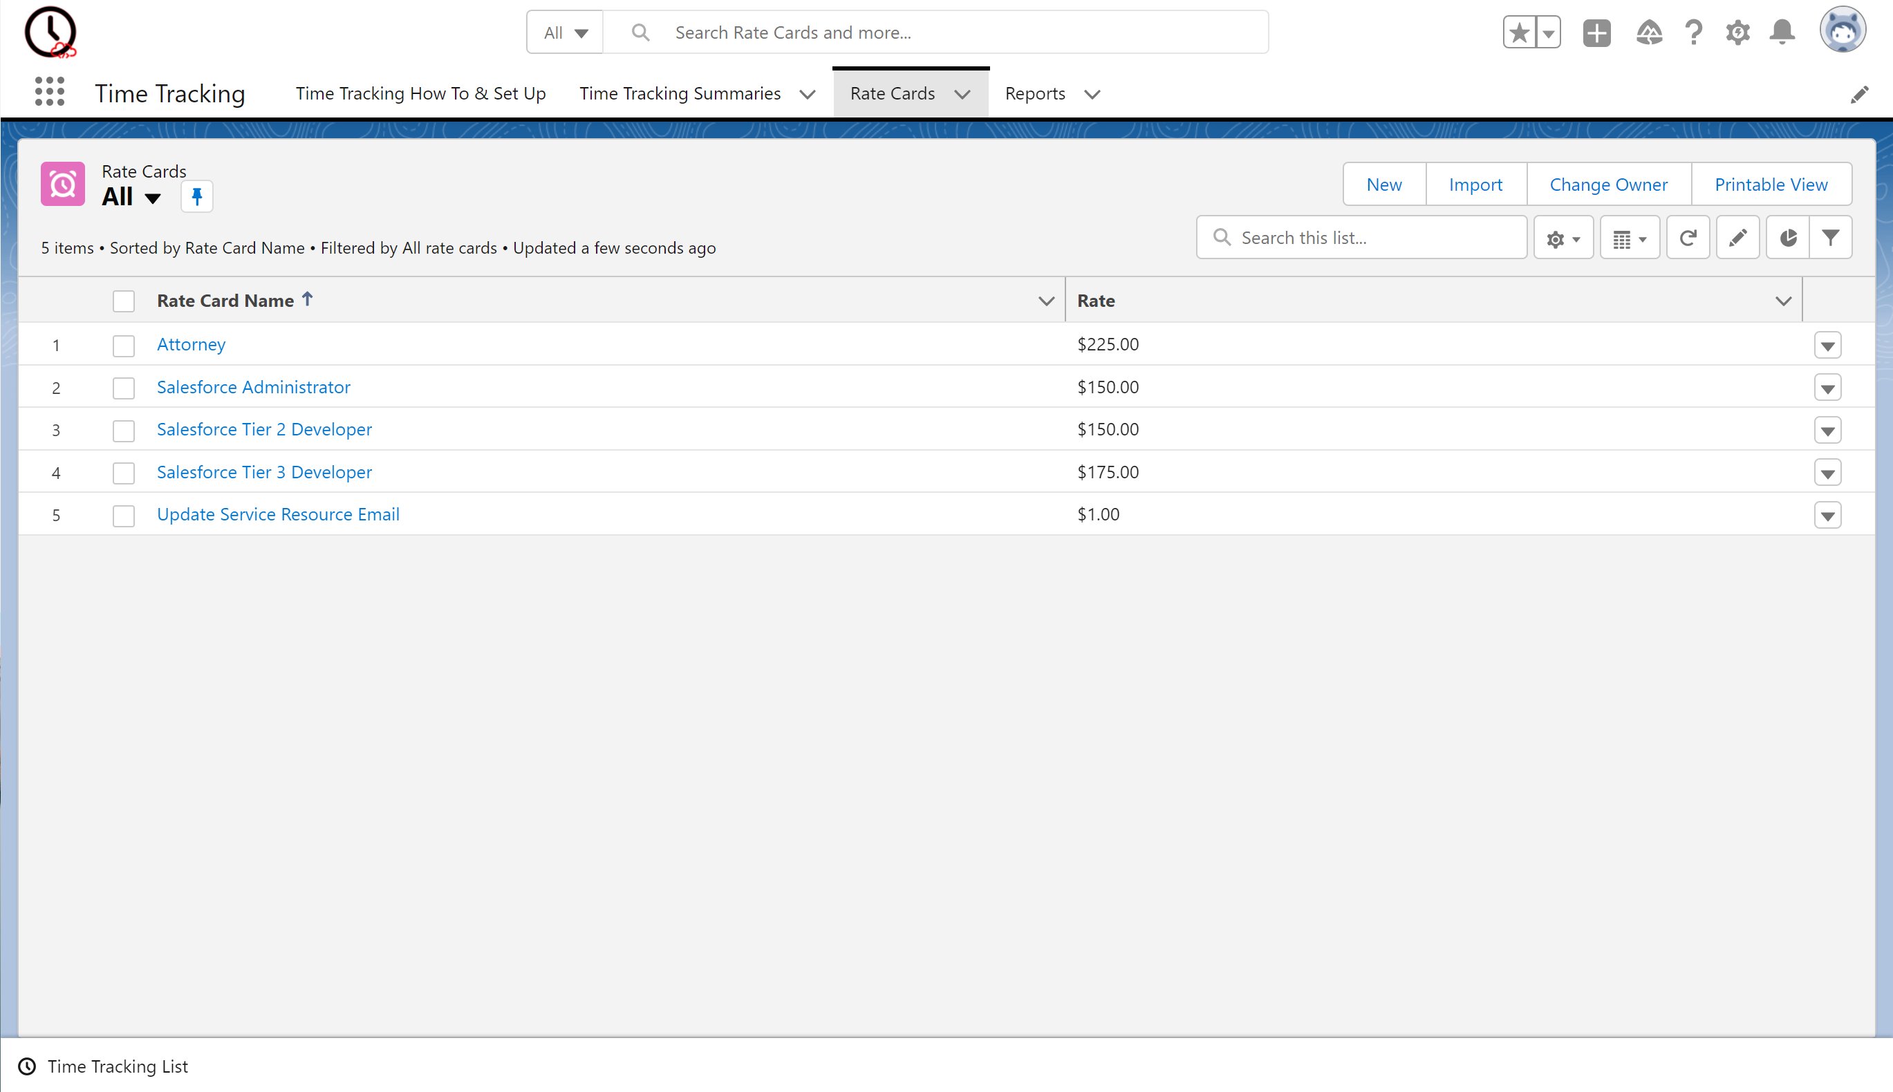This screenshot has height=1092, width=1893.
Task: Pin this list view
Action: coord(196,197)
